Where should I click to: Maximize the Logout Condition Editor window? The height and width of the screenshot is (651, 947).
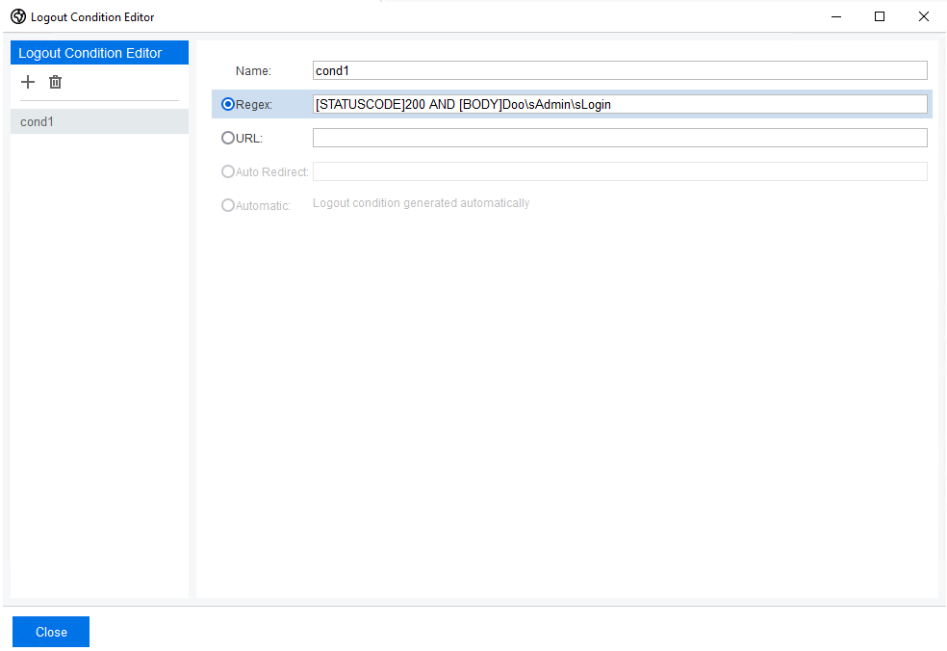coord(879,16)
